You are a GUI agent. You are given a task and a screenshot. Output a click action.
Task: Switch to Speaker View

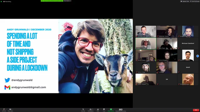click(x=185, y=1)
